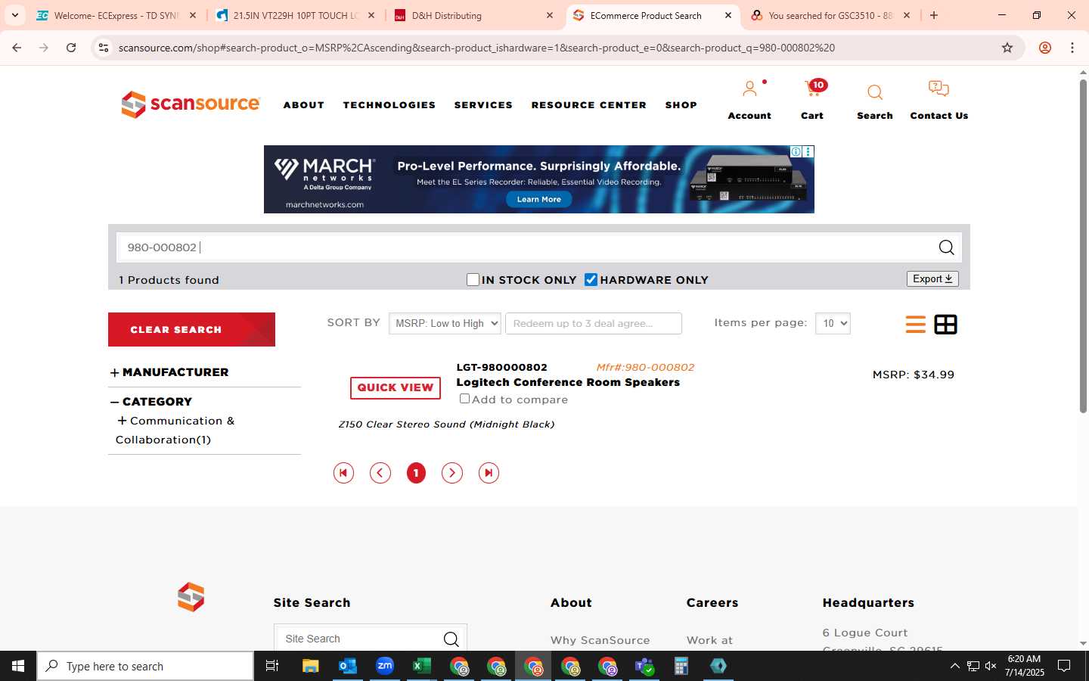Click the Redeem deal agreement field
Screen dimensions: 1089x681
(594, 323)
